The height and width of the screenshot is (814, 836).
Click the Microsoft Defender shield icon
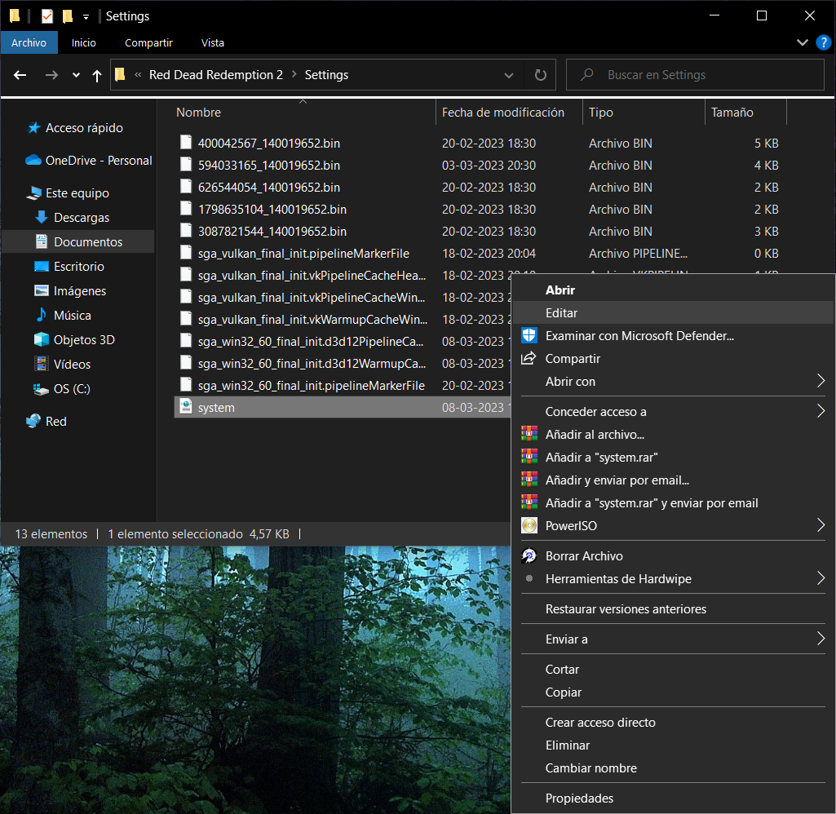point(529,335)
